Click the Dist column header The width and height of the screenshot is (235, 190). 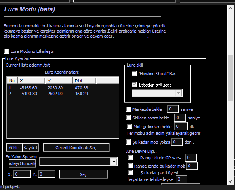(84, 81)
